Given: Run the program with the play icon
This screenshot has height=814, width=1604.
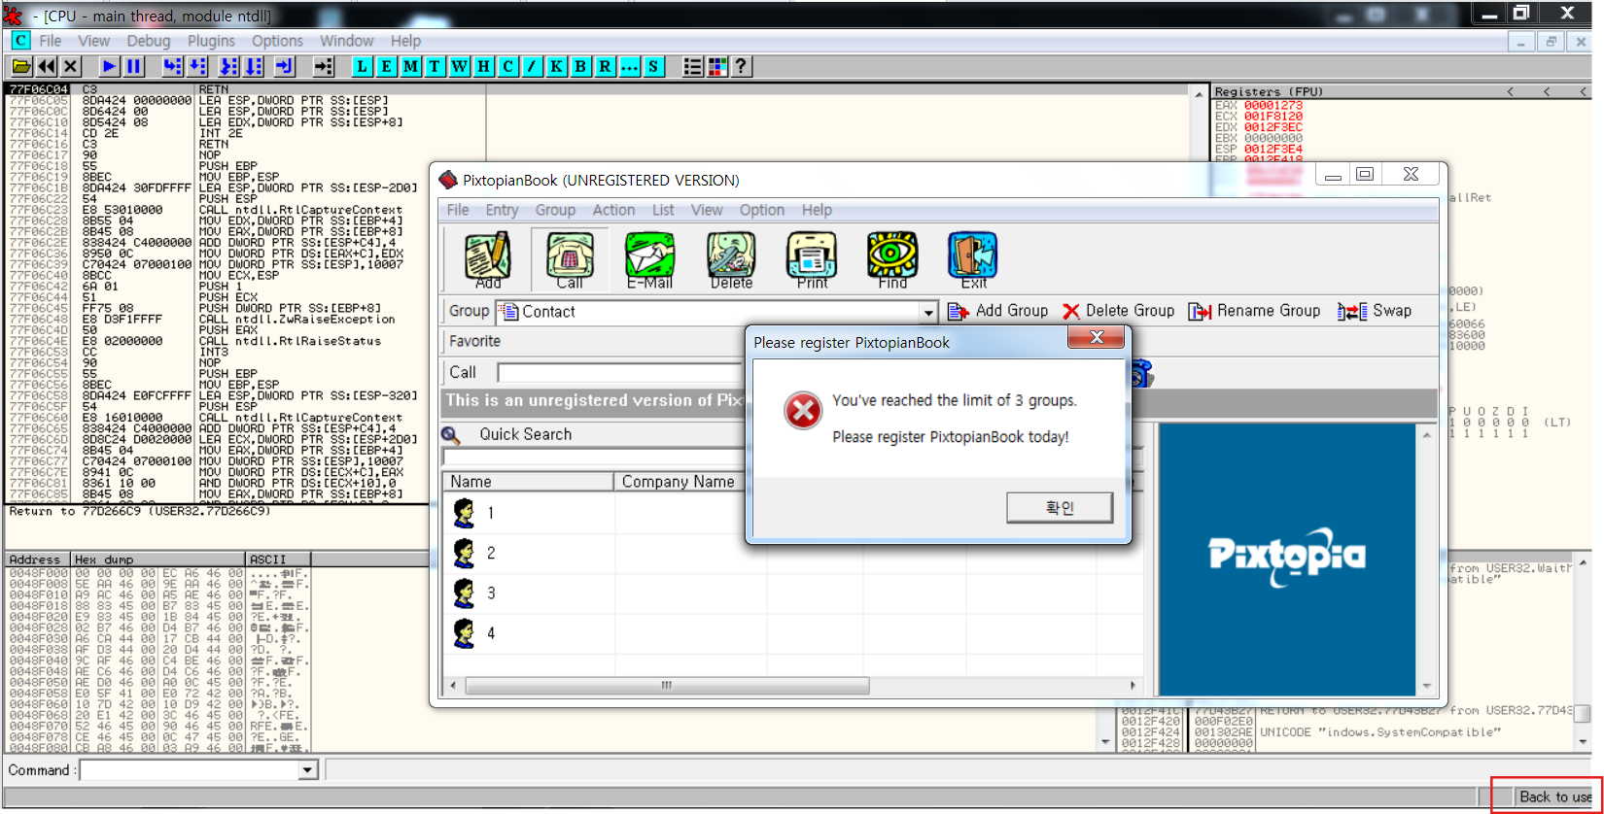Looking at the screenshot, I should point(109,66).
